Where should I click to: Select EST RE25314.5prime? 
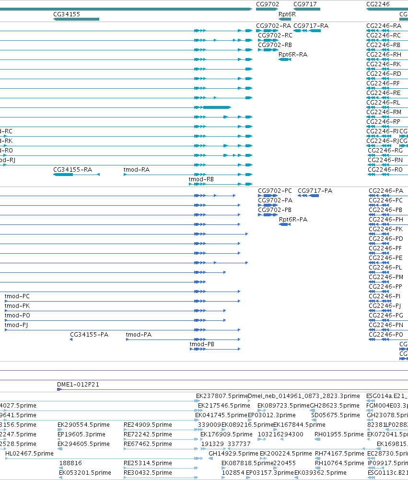(148, 464)
